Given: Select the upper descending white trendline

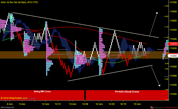Looking at the screenshot, I should [x=85, y=25].
